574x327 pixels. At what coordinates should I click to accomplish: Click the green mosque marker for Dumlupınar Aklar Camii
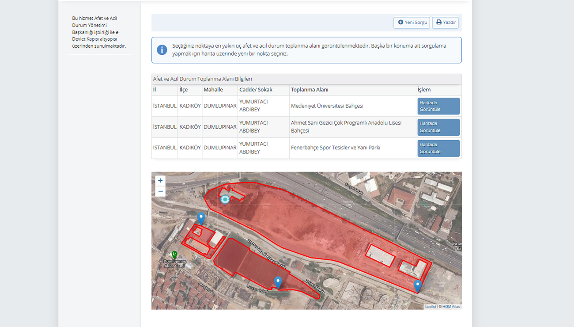[x=174, y=255]
